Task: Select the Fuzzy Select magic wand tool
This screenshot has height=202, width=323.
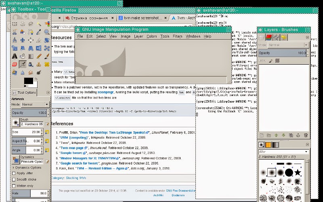Action: coord(39,24)
